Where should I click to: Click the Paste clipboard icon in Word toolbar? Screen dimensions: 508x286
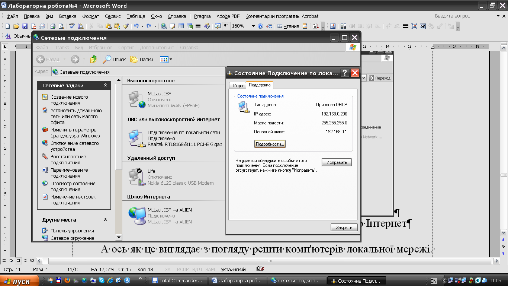(x=108, y=26)
